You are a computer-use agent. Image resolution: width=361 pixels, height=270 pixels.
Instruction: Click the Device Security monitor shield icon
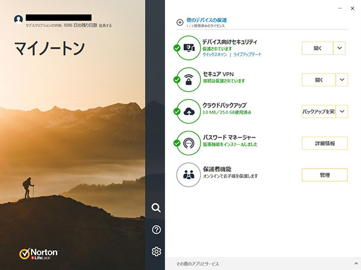point(189,48)
